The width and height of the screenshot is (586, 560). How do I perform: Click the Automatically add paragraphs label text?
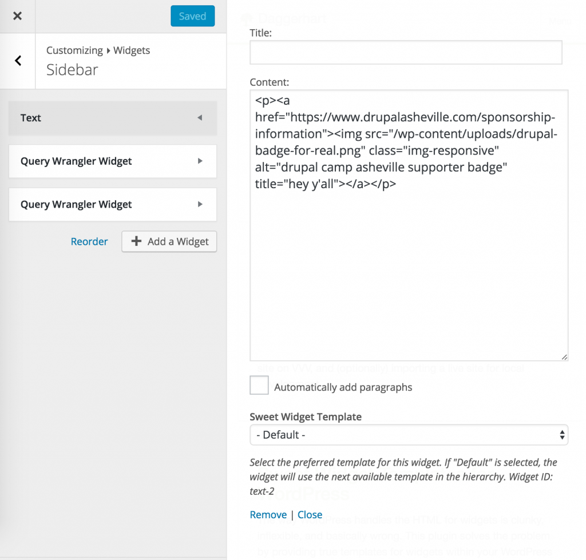pyautogui.click(x=343, y=387)
